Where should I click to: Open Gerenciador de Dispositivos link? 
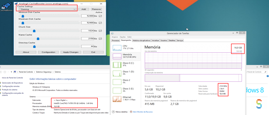(x=12, y=83)
